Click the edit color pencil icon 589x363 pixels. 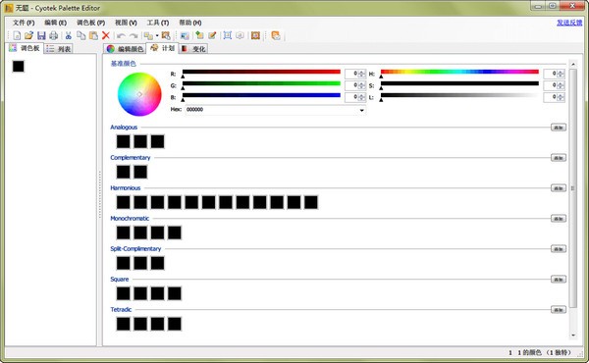click(x=212, y=35)
